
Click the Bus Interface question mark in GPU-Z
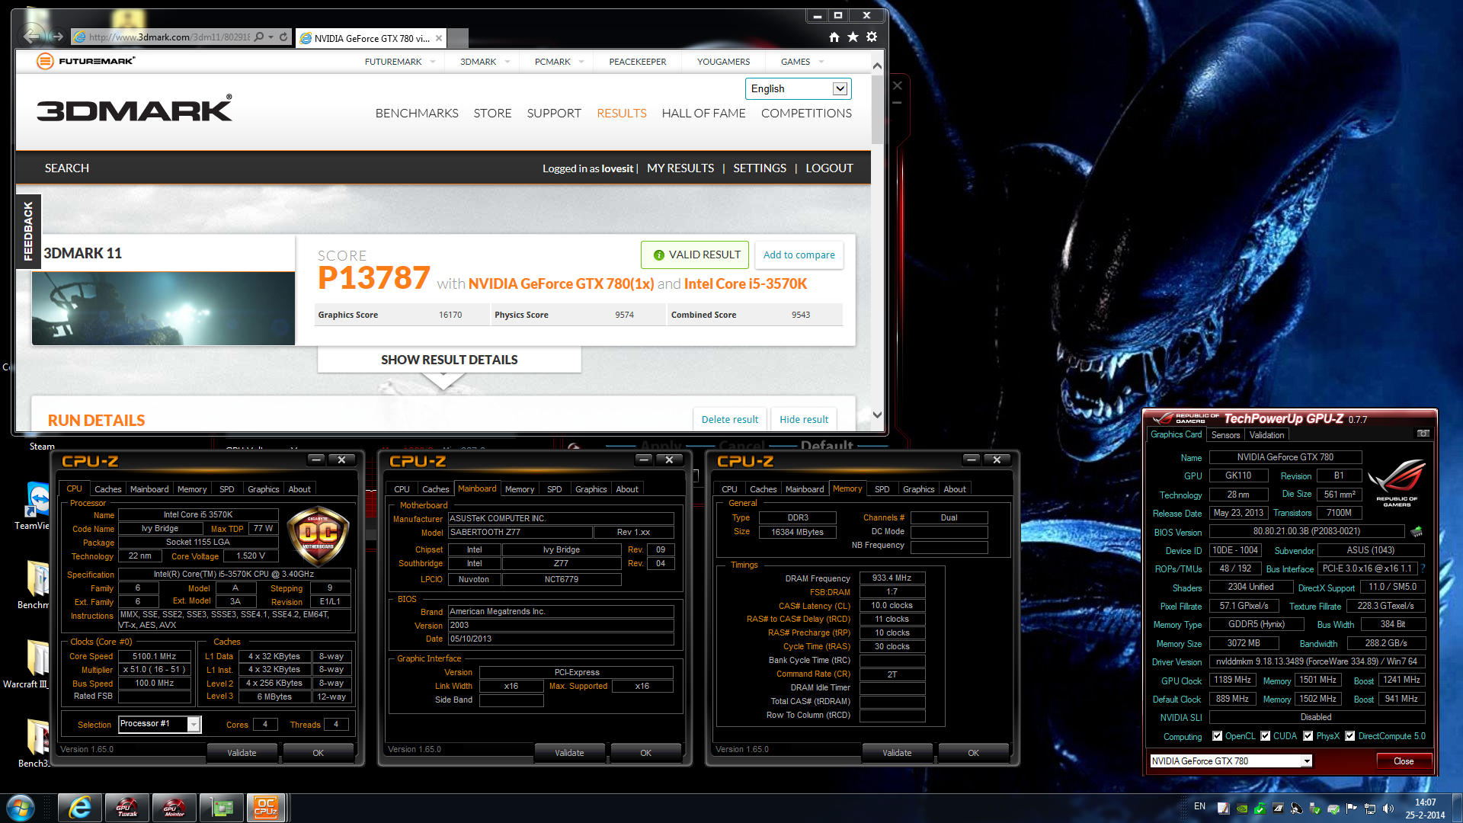click(x=1423, y=568)
